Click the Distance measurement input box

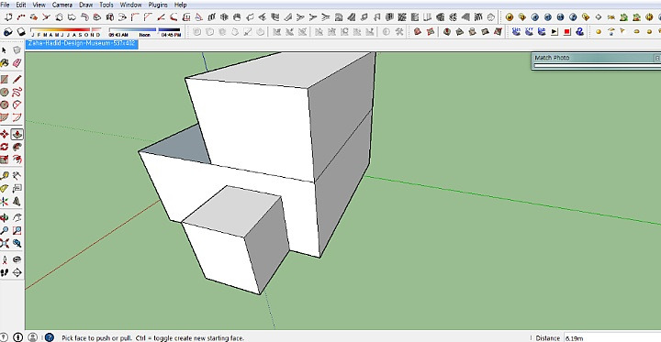point(612,337)
